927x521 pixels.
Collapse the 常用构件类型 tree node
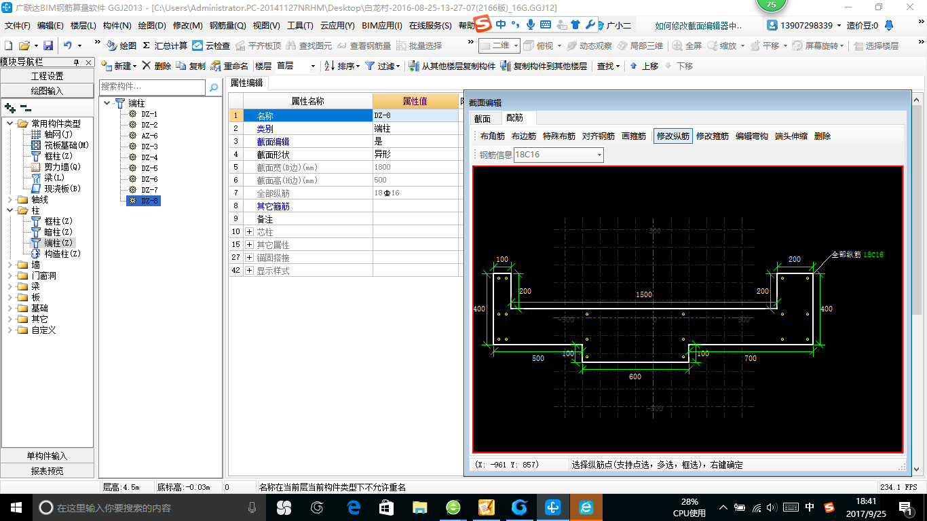(x=10, y=123)
